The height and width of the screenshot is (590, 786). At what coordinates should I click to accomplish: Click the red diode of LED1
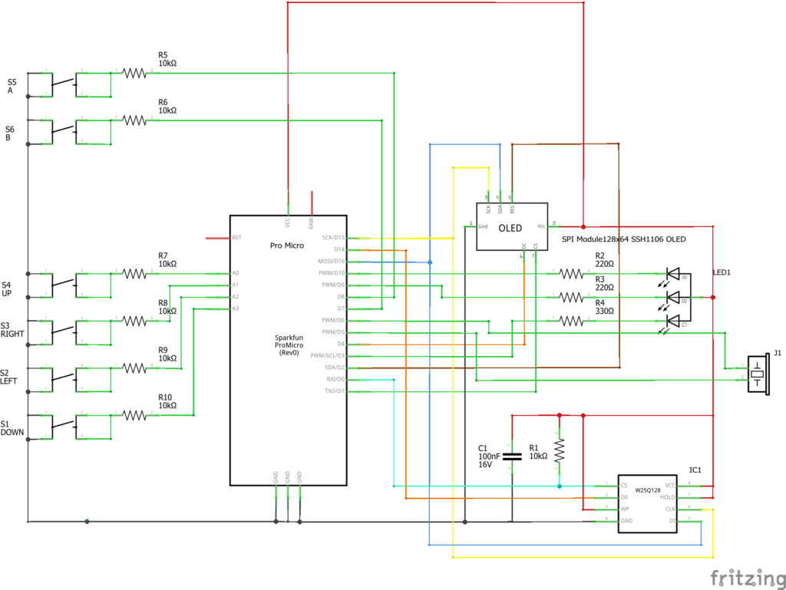pos(673,273)
